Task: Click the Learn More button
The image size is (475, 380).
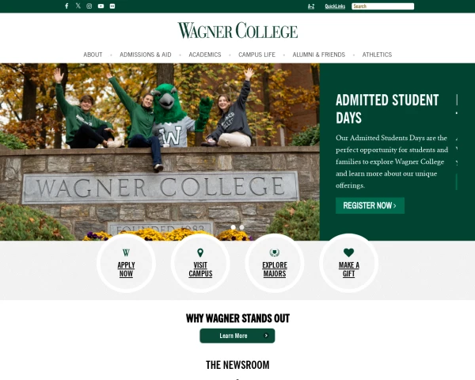Action: [237, 336]
